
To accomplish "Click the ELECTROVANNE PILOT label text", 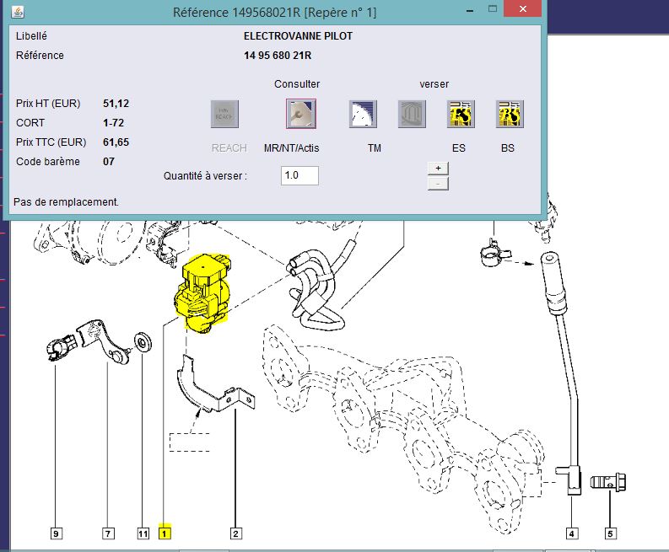I will click(299, 36).
